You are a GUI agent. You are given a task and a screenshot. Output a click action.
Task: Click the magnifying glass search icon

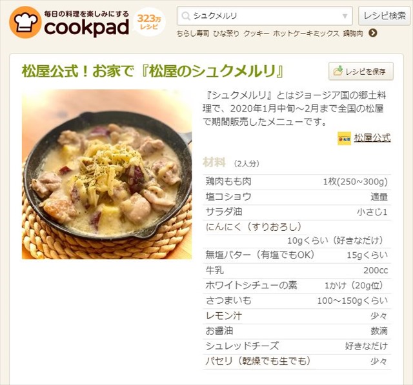[186, 16]
